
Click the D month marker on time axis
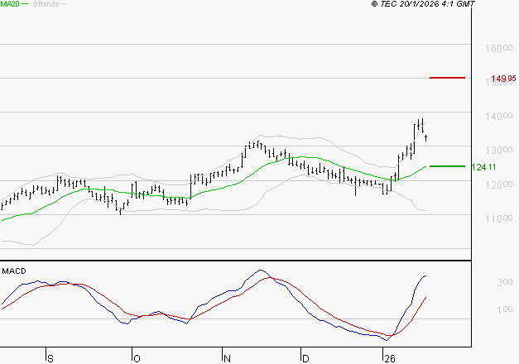click(x=305, y=359)
